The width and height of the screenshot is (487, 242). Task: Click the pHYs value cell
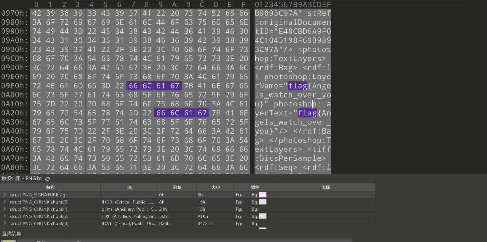tap(129, 209)
